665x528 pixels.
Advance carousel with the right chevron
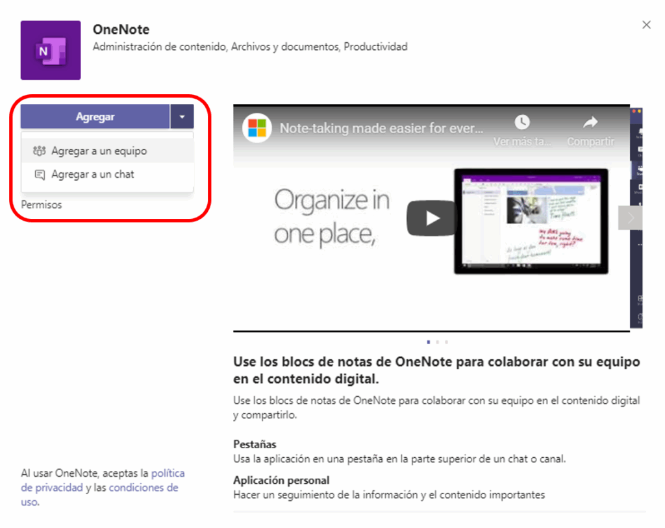(x=628, y=218)
